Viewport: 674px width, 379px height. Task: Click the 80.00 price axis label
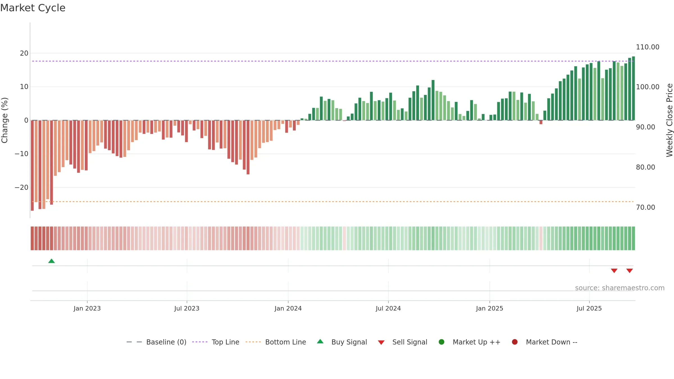tap(646, 167)
